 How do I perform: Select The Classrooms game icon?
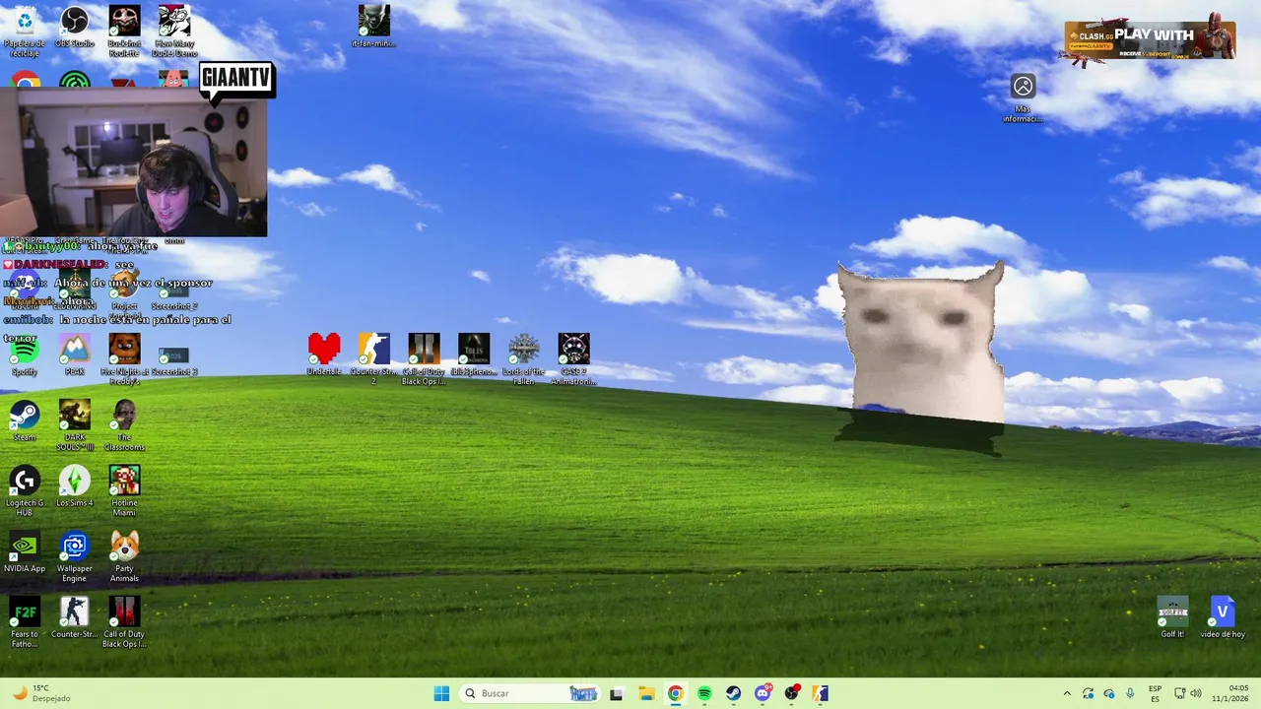pos(124,424)
